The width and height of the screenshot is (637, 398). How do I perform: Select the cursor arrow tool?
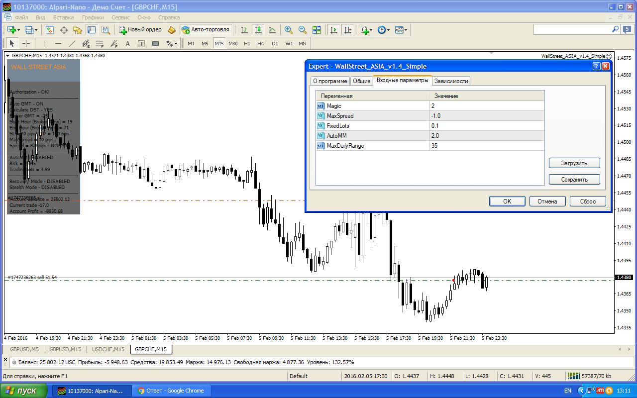[12, 43]
